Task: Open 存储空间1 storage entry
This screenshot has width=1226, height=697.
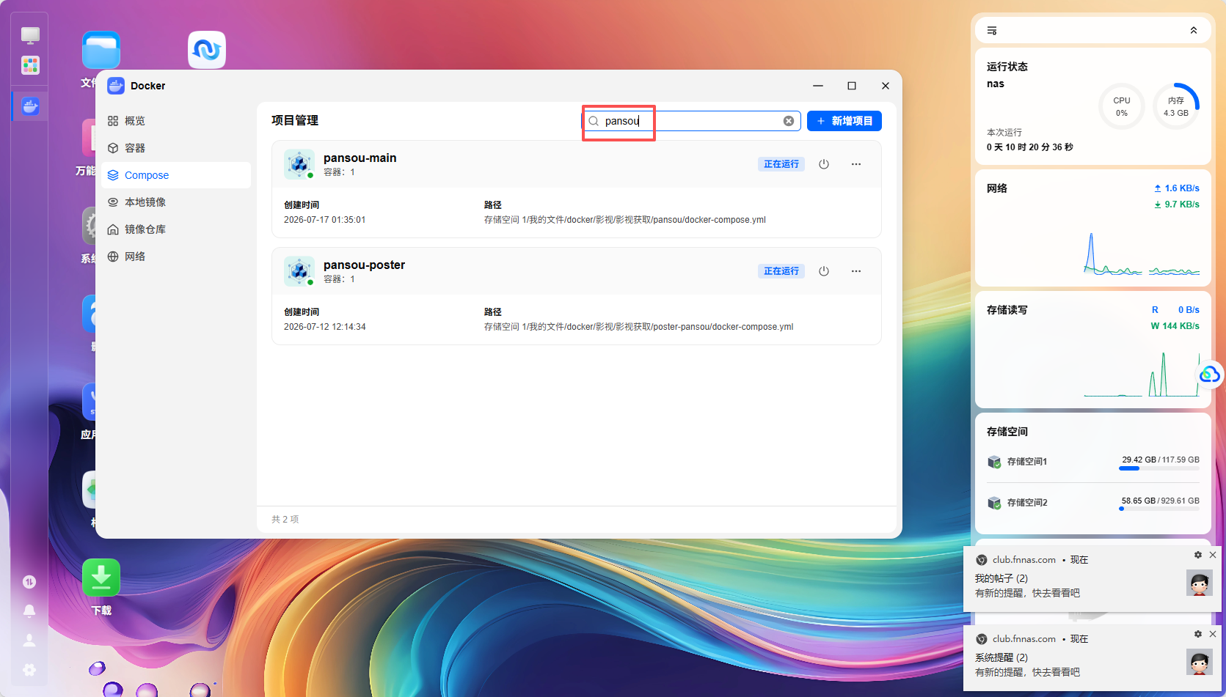Action: coord(1093,462)
